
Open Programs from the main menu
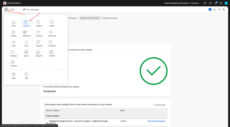tap(39, 24)
